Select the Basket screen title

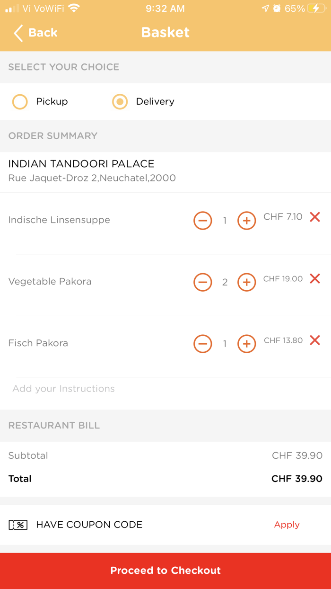pyautogui.click(x=165, y=32)
